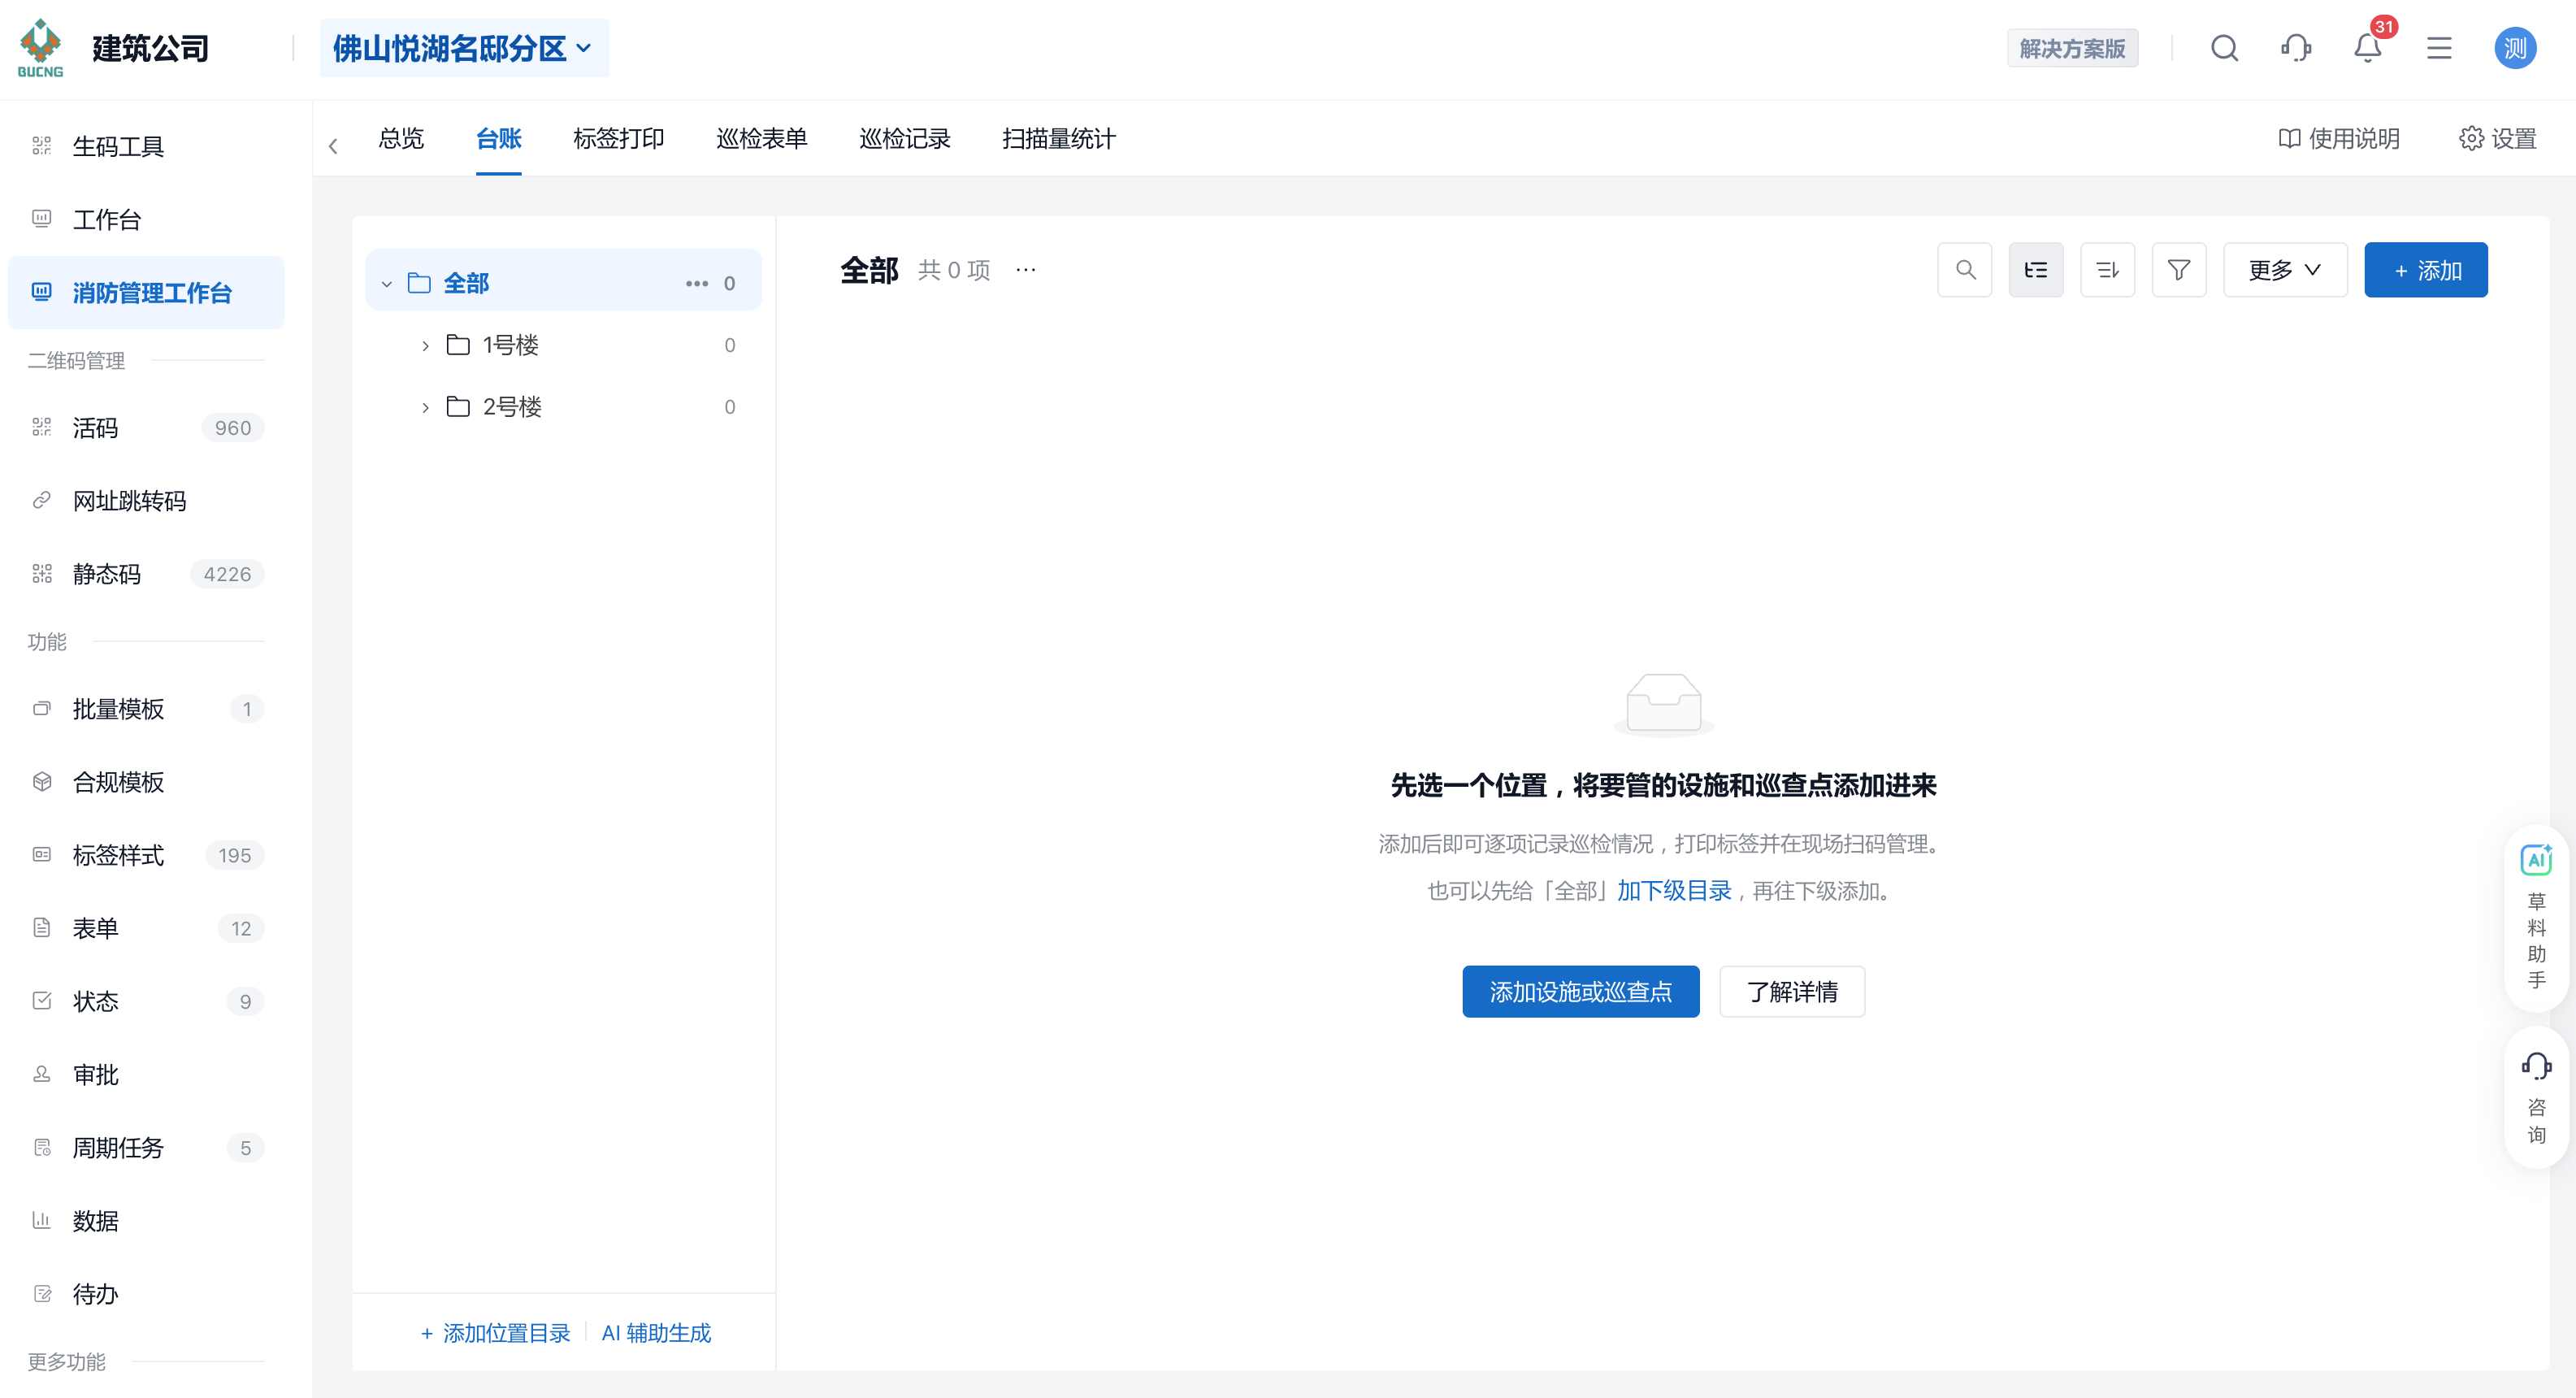Open the 更多 dropdown
Image resolution: width=2576 pixels, height=1398 pixels.
(x=2284, y=270)
